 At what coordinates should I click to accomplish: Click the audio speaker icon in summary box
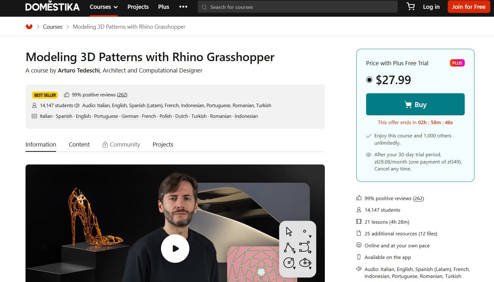77,105
